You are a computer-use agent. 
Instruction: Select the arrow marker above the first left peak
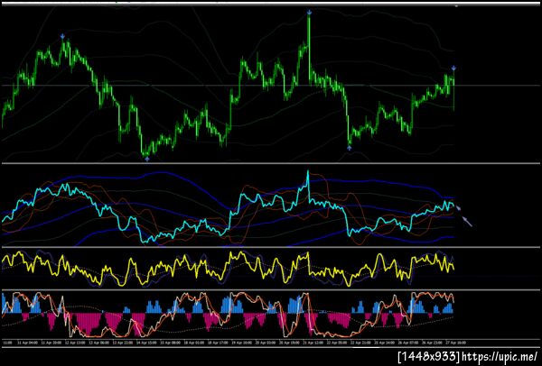62,36
